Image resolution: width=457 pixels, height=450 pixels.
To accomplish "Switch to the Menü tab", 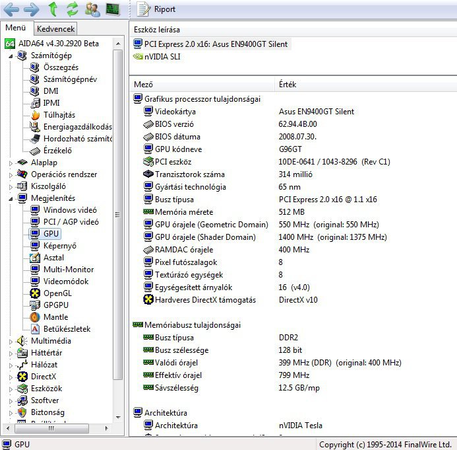I will [16, 28].
